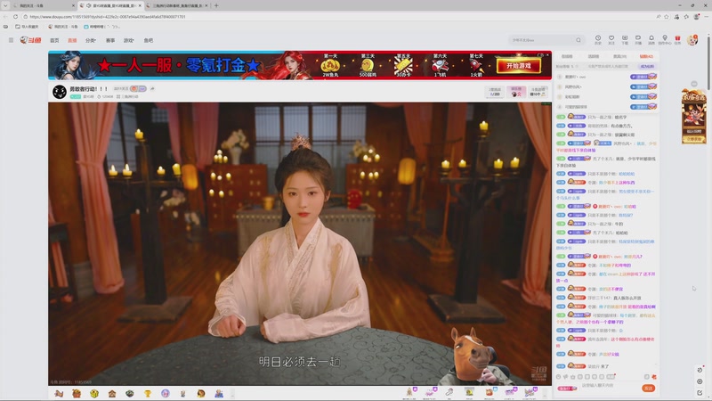Image resolution: width=712 pixels, height=401 pixels.
Task: Click the badge for the fourth-ranked user
Action: click(x=643, y=107)
